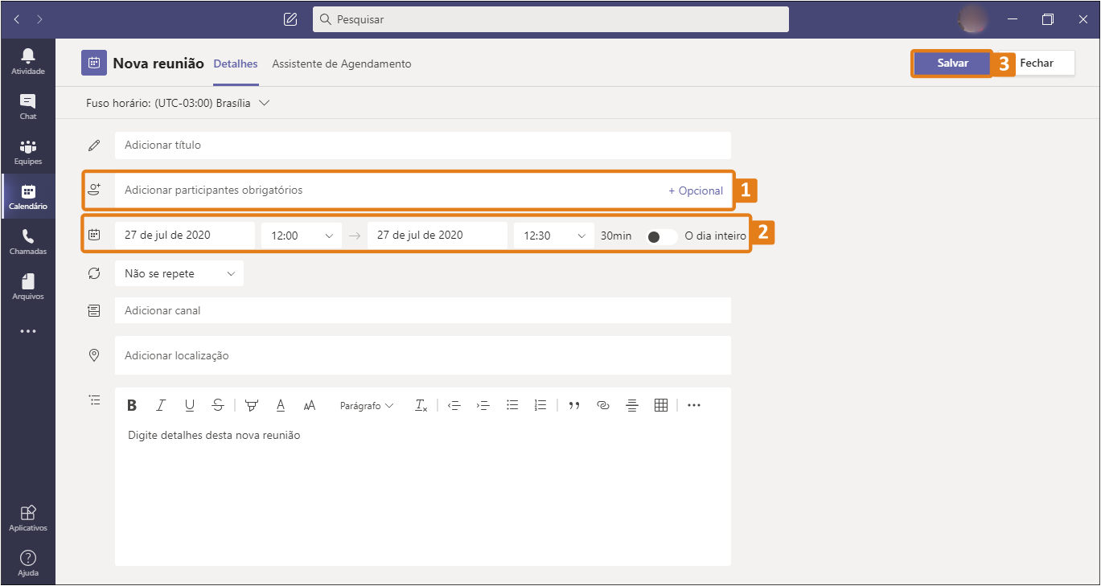1101x586 pixels.
Task: Open the 12:30 end time dropdown
Action: 554,236
